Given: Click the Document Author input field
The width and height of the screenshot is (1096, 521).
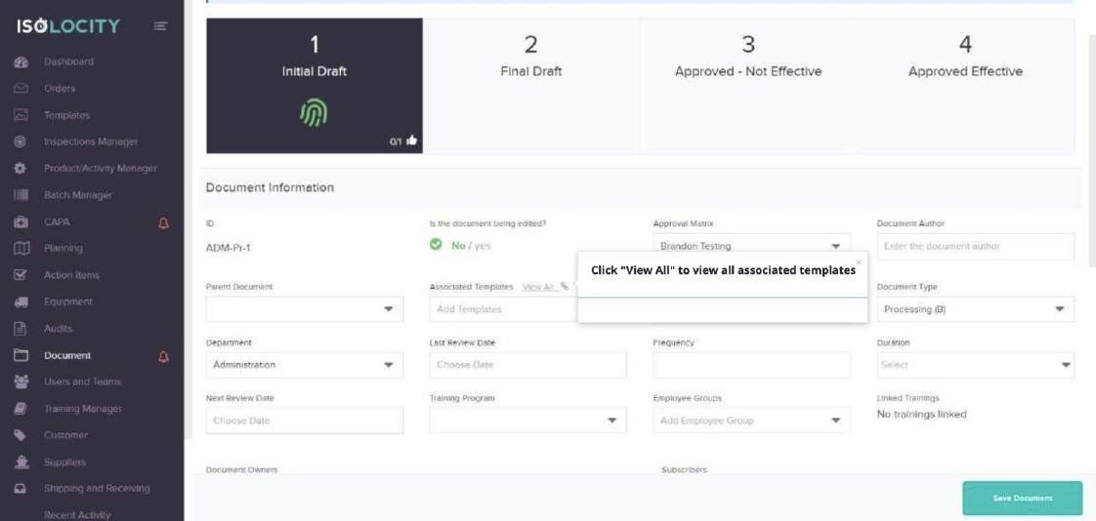Looking at the screenshot, I should [976, 246].
